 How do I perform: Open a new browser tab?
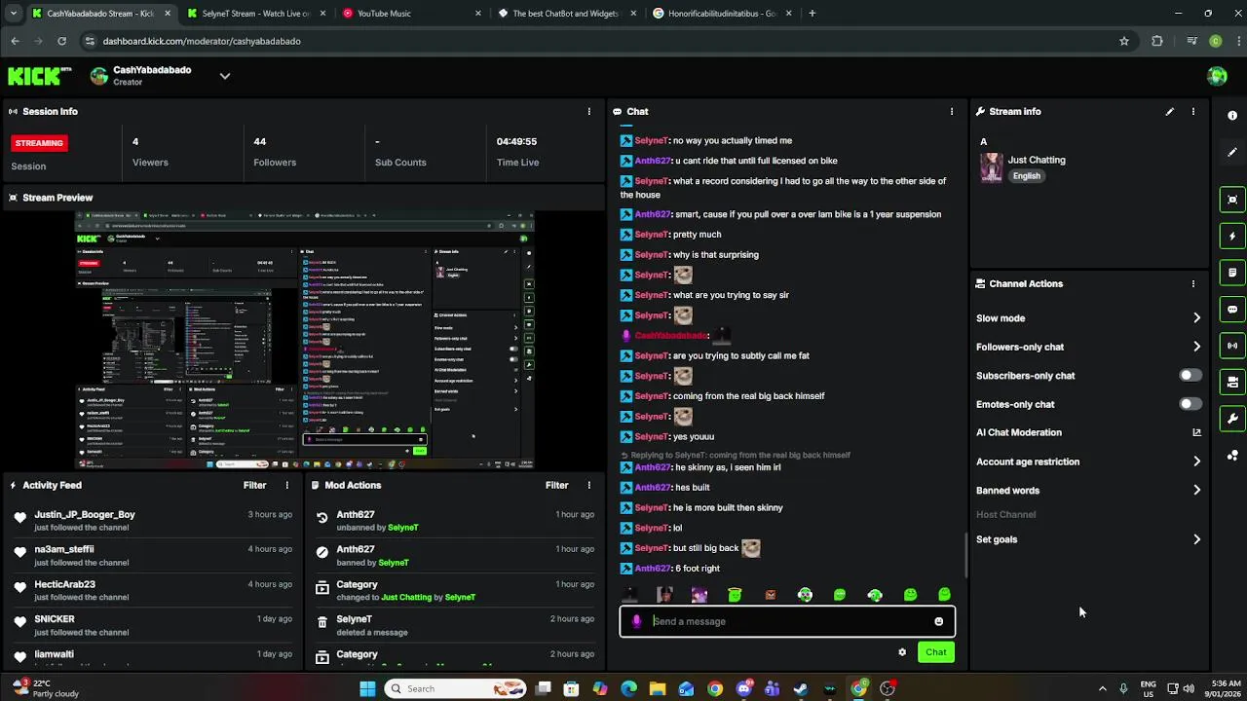pos(812,14)
